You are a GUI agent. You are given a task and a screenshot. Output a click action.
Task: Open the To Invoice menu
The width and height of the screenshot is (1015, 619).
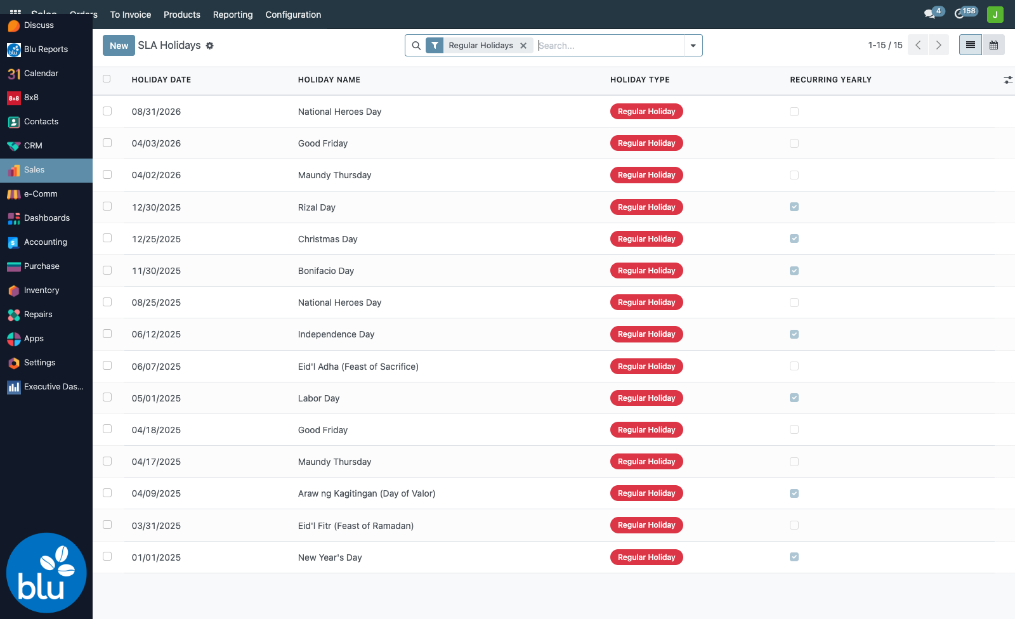[x=131, y=15]
